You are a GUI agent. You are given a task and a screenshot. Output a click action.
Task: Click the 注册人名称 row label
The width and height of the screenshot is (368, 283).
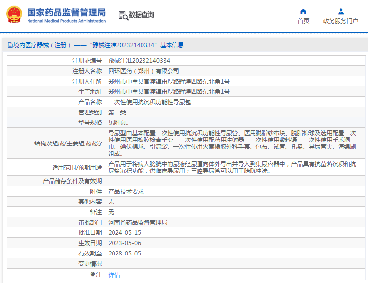click(87, 71)
